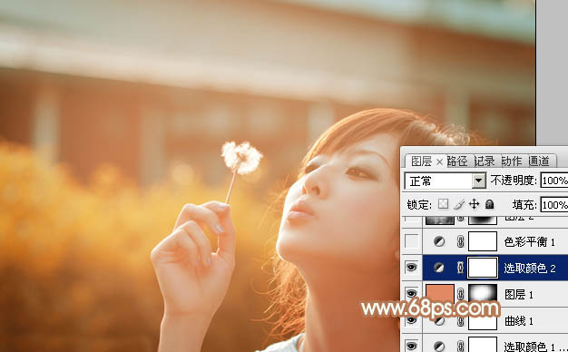Click 选取颜色 1 adjustment icon
This screenshot has height=352, width=568.
pyautogui.click(x=439, y=347)
